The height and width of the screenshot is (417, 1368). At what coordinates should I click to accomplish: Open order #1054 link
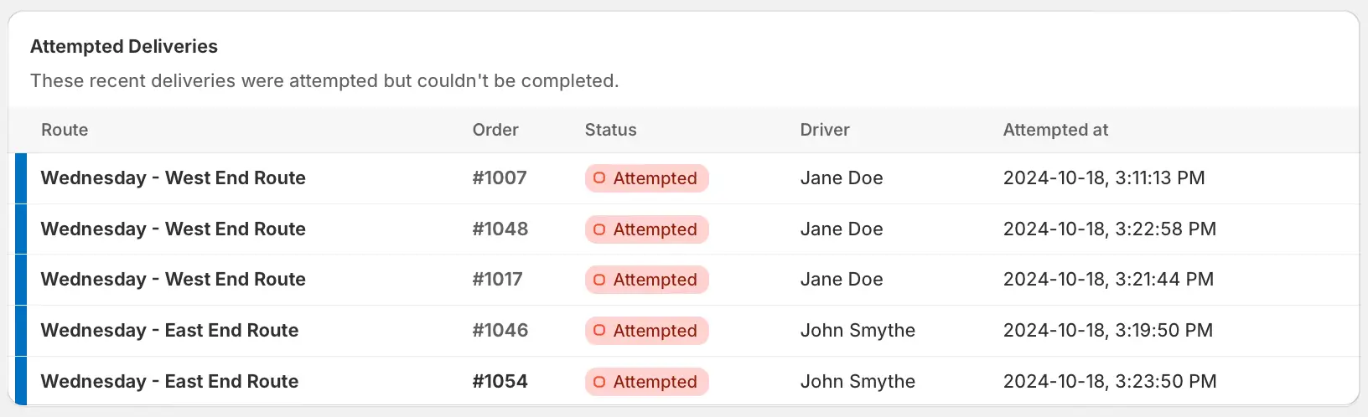[500, 381]
